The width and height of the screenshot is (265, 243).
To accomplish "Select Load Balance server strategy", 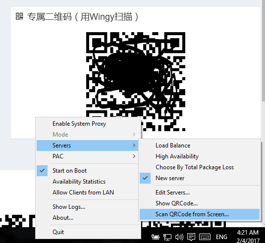I will [200, 146].
